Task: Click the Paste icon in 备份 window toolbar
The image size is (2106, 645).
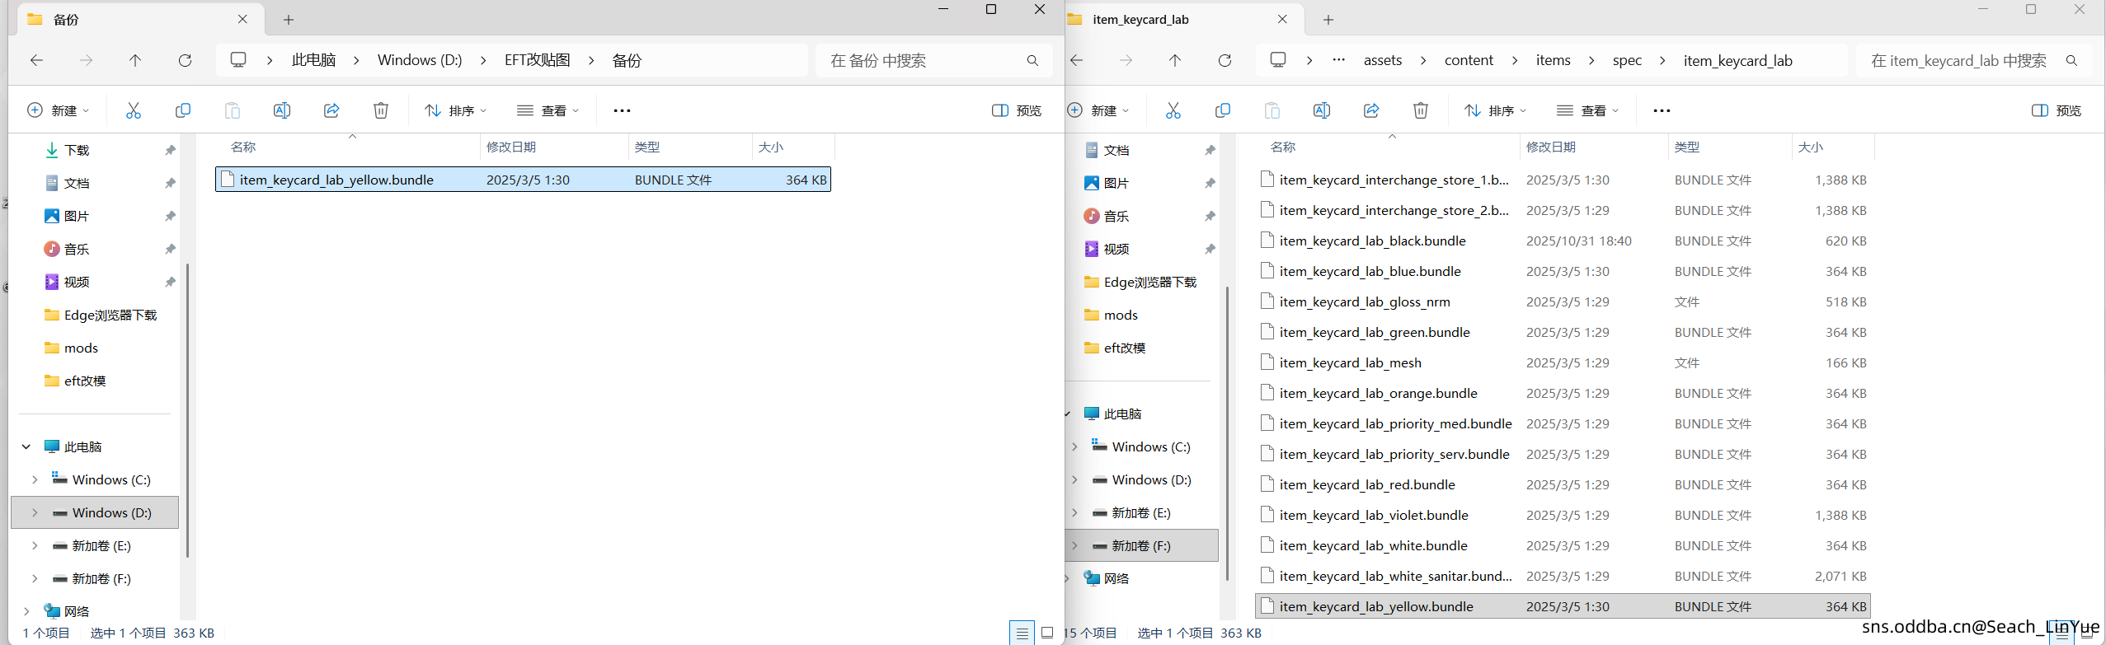Action: 233,110
